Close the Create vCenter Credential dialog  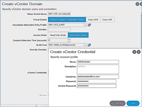coord(139,52)
